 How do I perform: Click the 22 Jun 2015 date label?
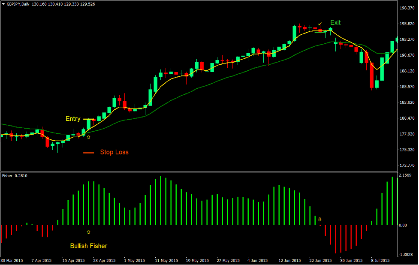tap(320, 260)
